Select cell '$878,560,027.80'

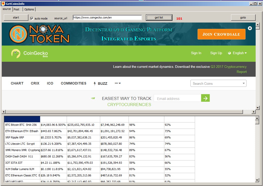[114, 144]
